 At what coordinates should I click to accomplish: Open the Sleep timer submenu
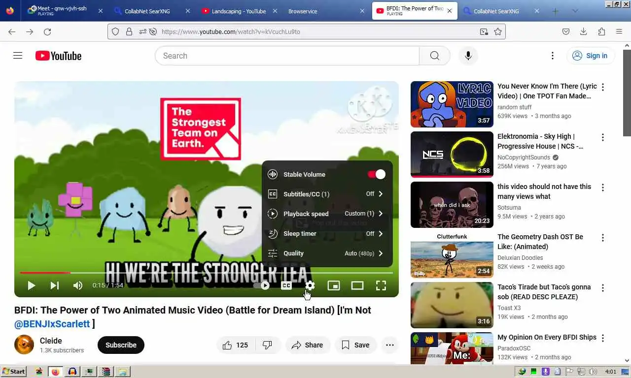[x=327, y=233]
